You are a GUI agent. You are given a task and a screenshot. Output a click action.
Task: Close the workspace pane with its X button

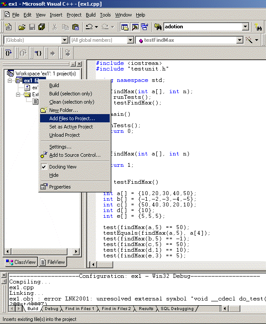coord(79,64)
